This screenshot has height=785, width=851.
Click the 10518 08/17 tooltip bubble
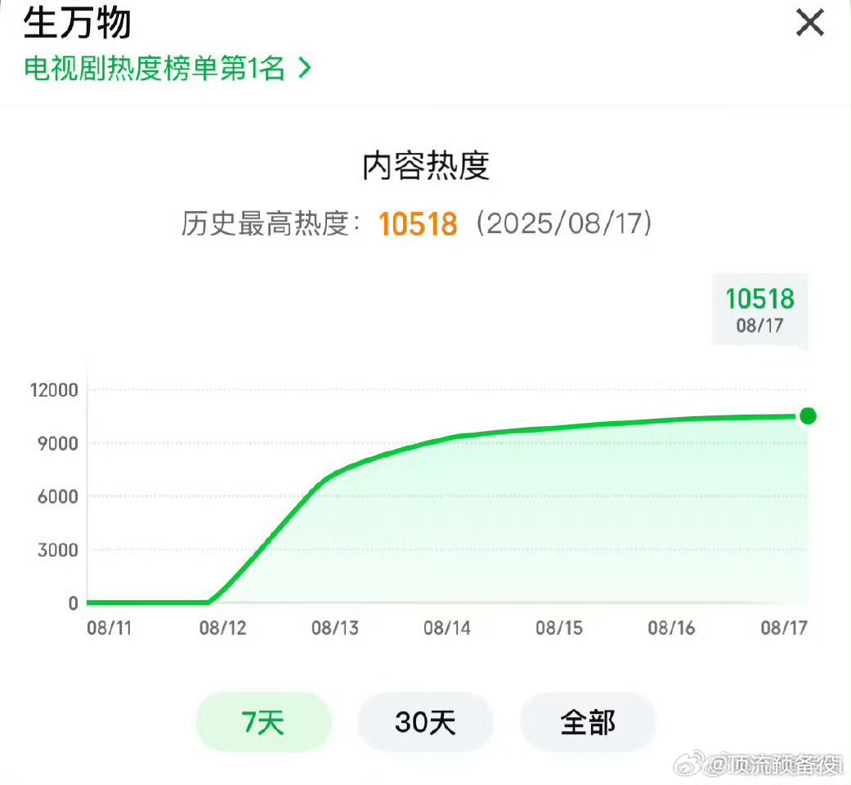[759, 311]
